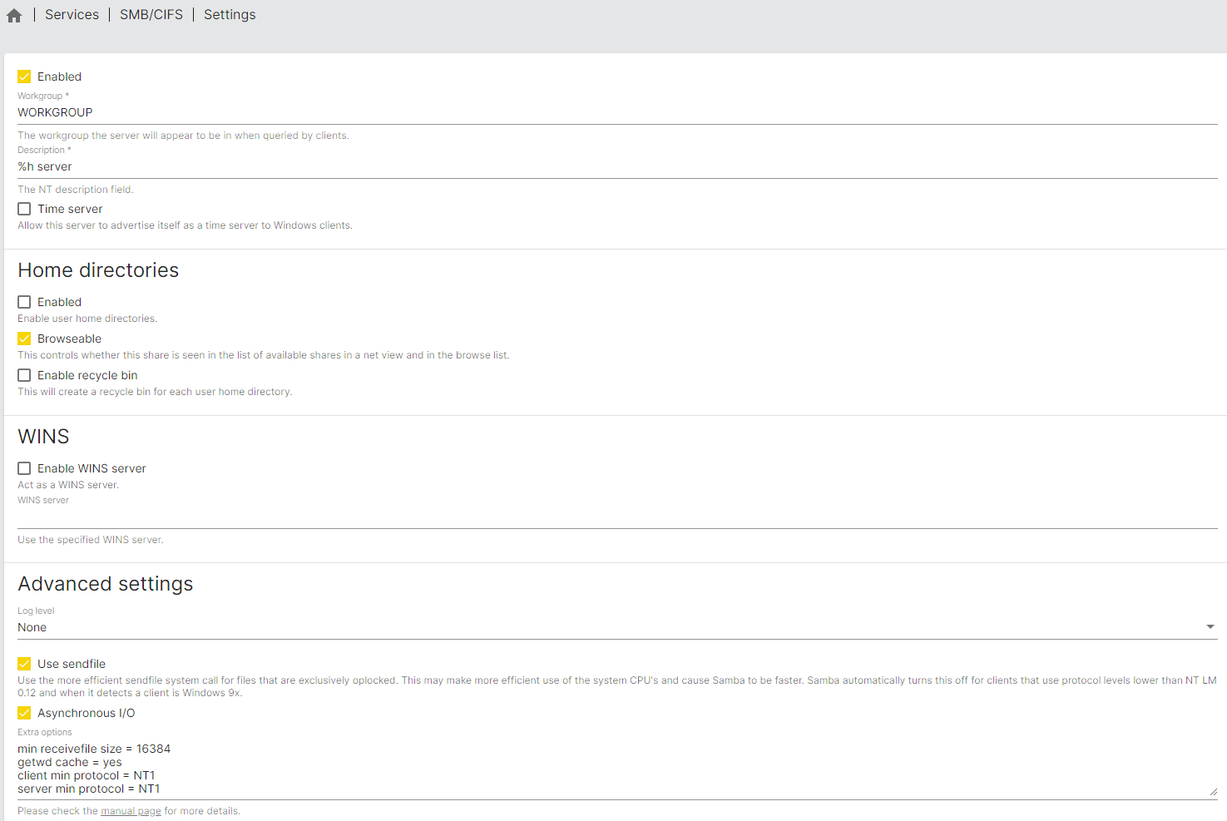1227x821 pixels.
Task: Toggle the Browseable checkbox
Action: pos(24,339)
